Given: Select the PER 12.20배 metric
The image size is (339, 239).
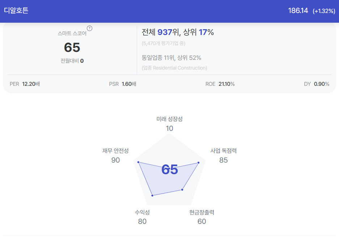Looking at the screenshot, I should click(x=25, y=84).
